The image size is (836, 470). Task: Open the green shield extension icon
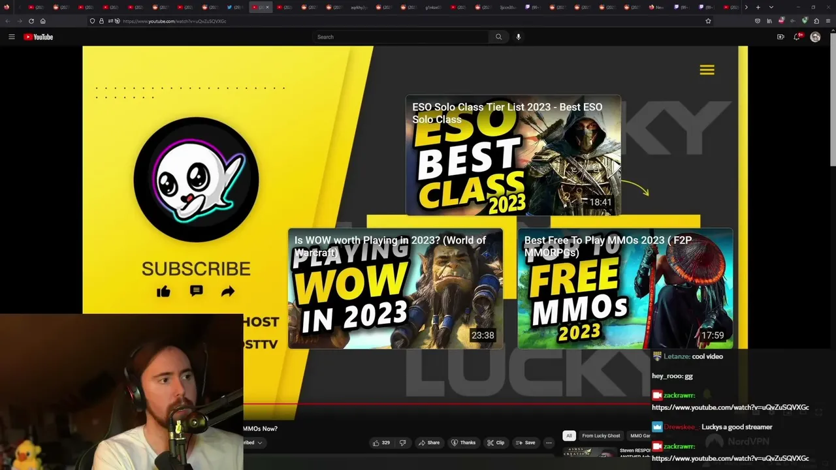(805, 21)
